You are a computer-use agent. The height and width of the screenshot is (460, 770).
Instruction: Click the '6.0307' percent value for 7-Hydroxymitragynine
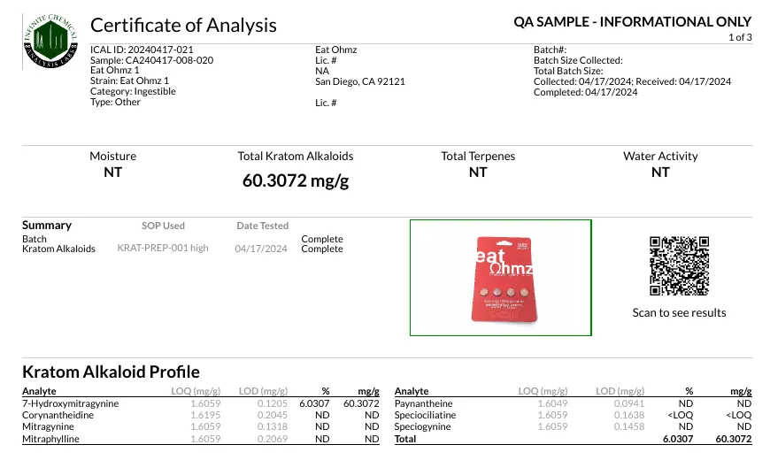(x=314, y=403)
